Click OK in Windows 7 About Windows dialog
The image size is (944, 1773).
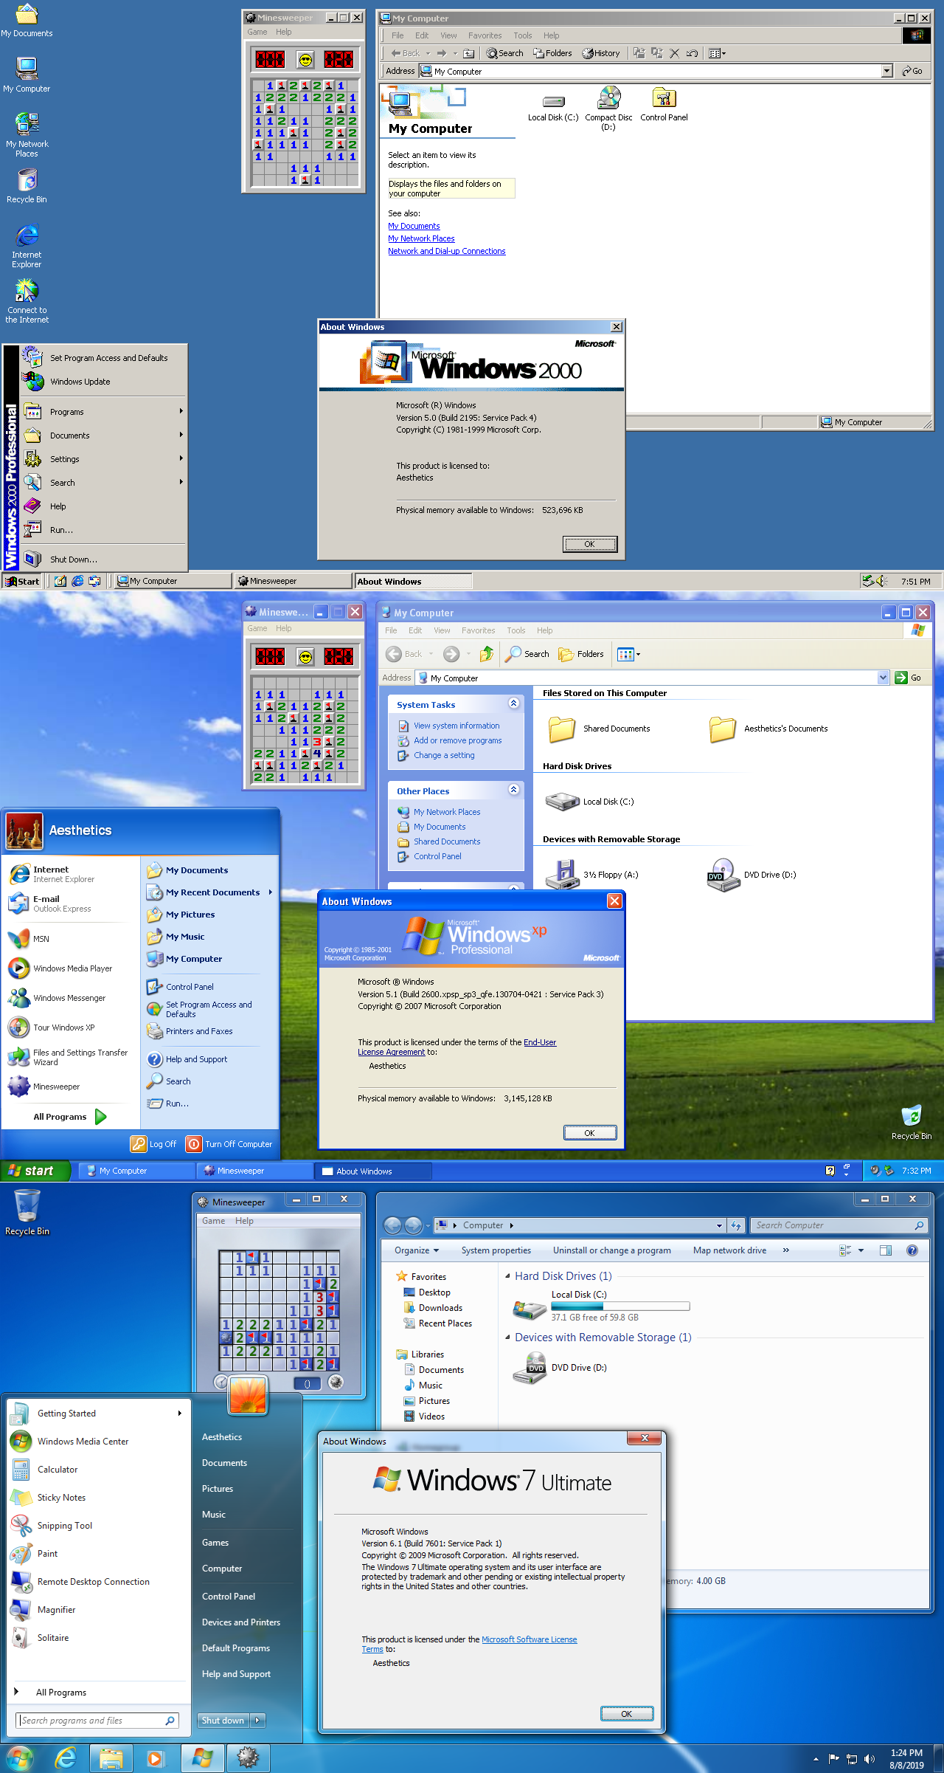click(x=626, y=1714)
